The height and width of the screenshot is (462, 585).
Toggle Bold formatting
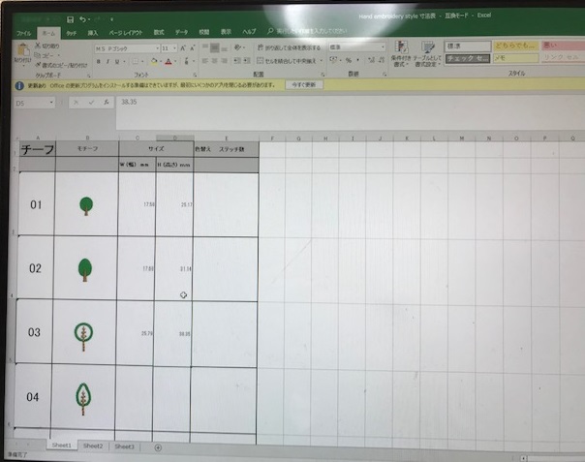99,61
